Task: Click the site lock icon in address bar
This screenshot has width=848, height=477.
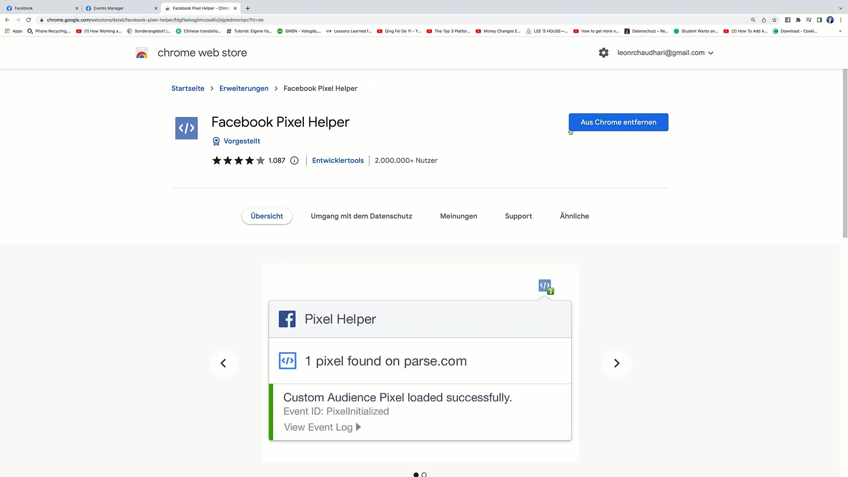Action: click(42, 20)
